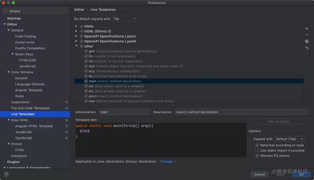Screen dimensions: 314x180
Task: Open the Keymap settings page
Action: click(x=14, y=18)
